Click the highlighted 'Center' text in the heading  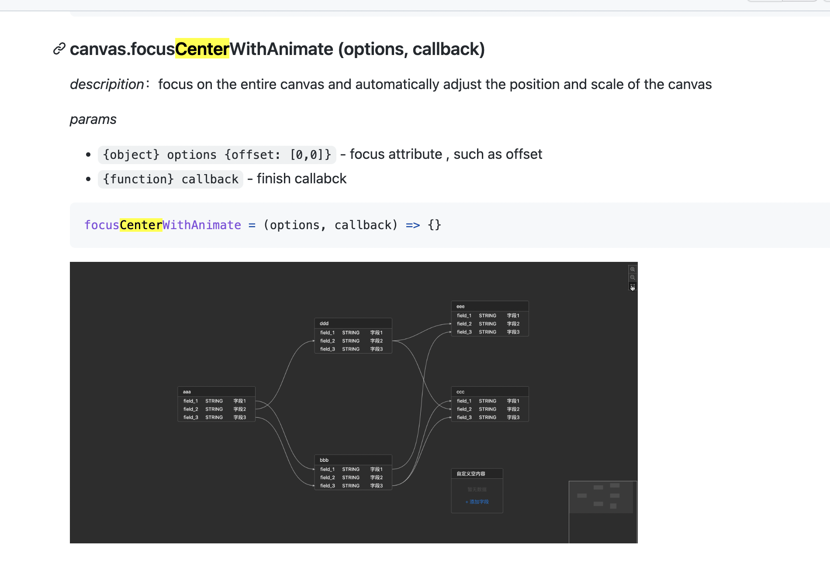(202, 49)
